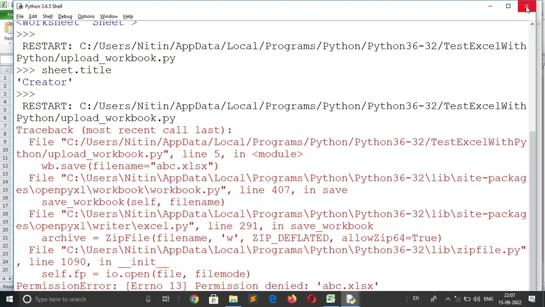Open the Windows Start menu

click(9, 299)
